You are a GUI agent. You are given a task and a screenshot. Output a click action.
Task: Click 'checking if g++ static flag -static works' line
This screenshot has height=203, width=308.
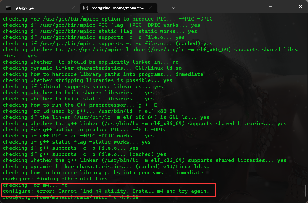(x=77, y=142)
